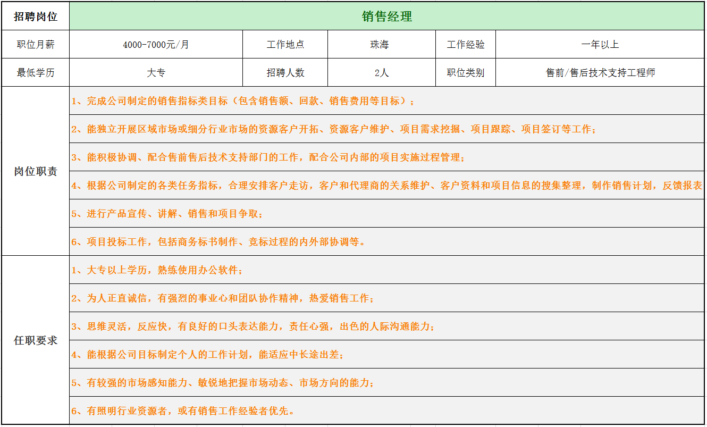707x427 pixels.
Task: Click duty row 6 about 项目投标工作
Action: 387,242
